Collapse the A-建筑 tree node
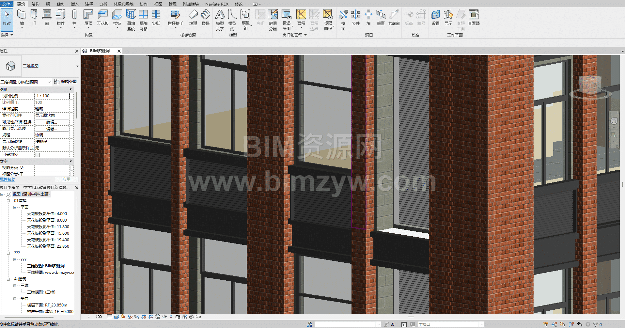Viewport: 625px width, 328px height. [8, 279]
